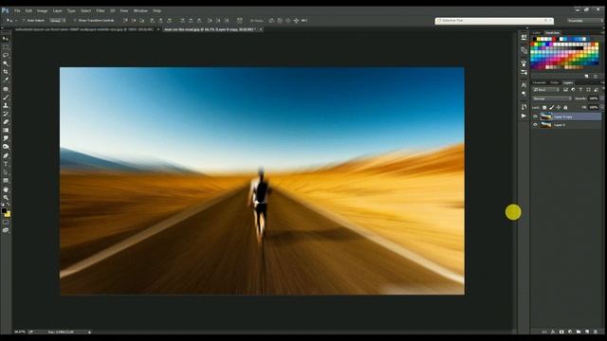
Task: Select the Dodge tool
Action: click(6, 147)
